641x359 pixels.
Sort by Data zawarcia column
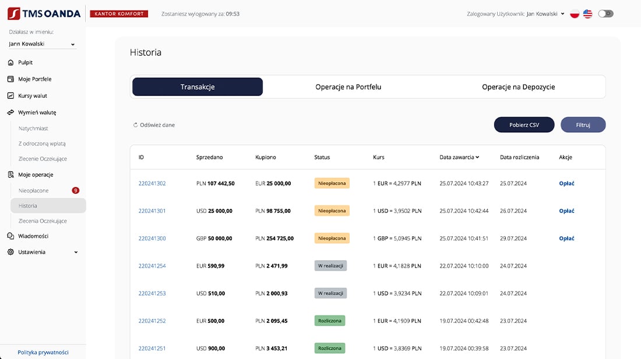[459, 157]
